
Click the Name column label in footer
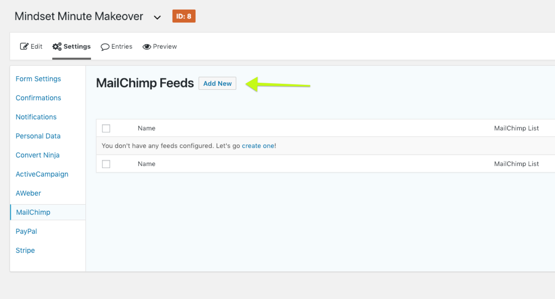[146, 164]
